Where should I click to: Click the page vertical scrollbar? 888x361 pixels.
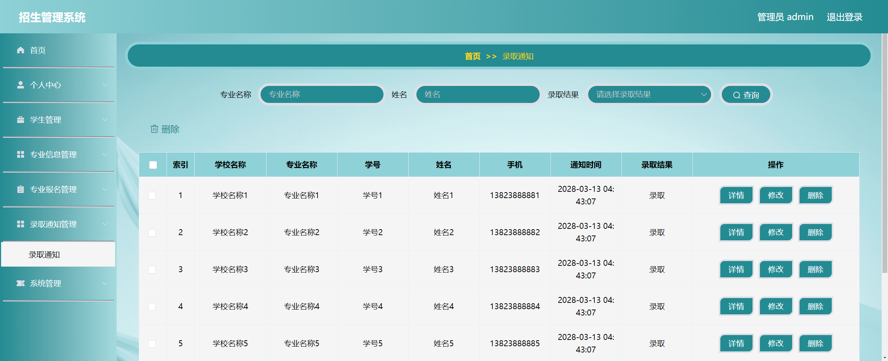tap(885, 153)
